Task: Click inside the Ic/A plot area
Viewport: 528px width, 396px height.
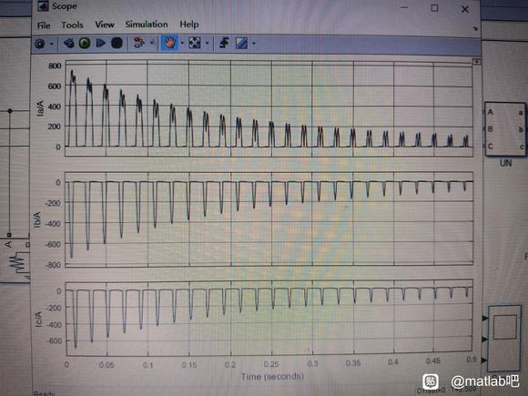Action: coord(269,319)
